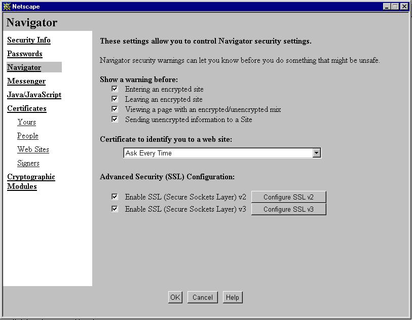Click the Cancel button
This screenshot has height=320, width=412.
point(203,297)
